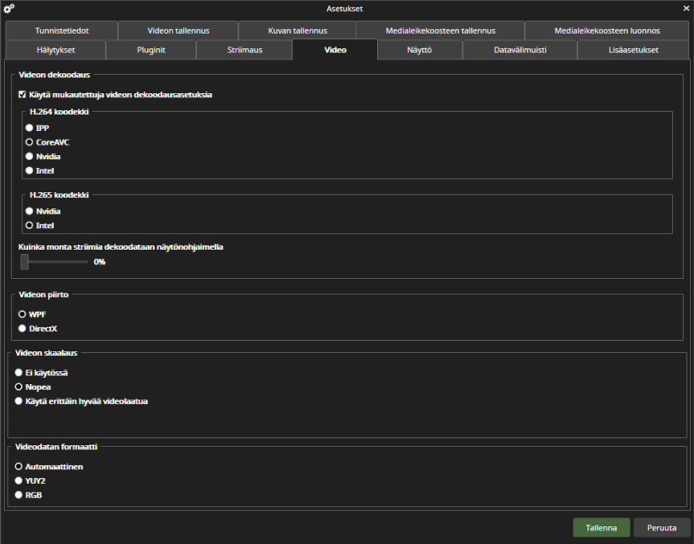Screen dimensions: 694x544
Task: Open the Tunnistetiedot tab
Action: [62, 31]
